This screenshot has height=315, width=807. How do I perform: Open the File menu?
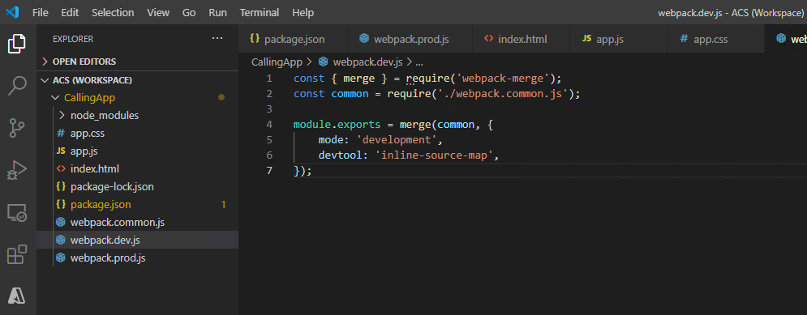(40, 12)
